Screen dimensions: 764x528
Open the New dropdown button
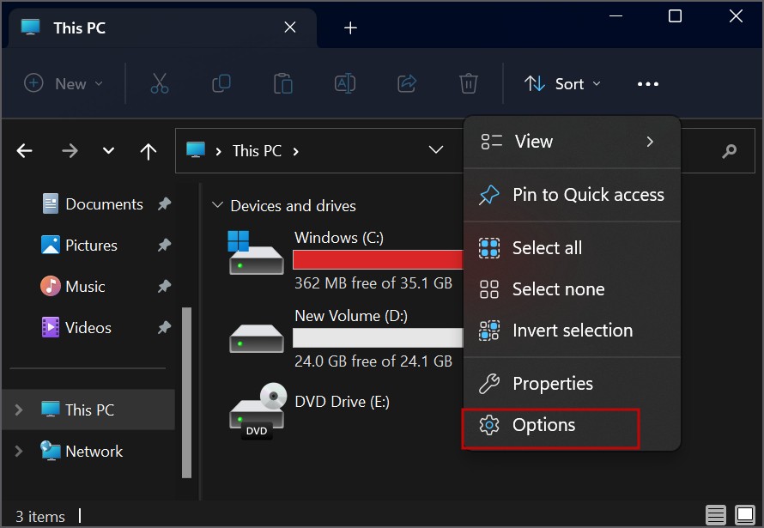coord(64,83)
